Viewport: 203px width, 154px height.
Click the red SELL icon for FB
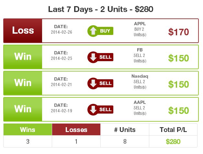click(100, 57)
